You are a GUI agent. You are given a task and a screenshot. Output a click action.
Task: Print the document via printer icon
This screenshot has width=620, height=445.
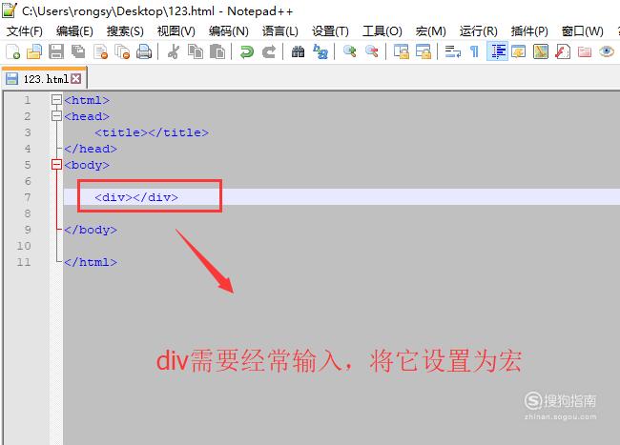coord(144,51)
